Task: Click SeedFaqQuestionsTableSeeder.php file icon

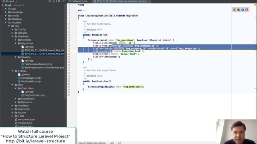Action: click(22, 68)
